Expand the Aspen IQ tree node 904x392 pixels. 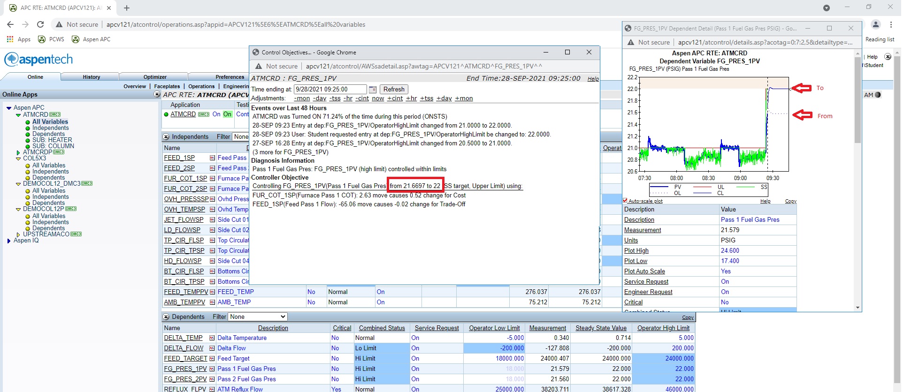(x=9, y=241)
